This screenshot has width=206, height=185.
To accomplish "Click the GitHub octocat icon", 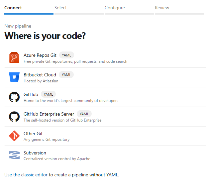I will click(x=14, y=97).
